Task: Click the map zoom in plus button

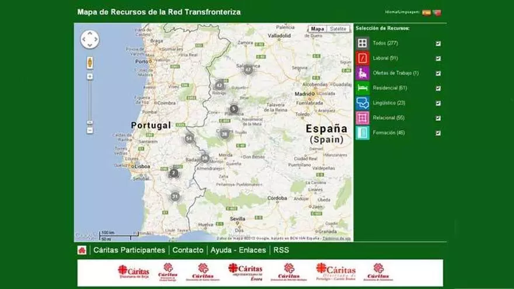Action: click(90, 76)
